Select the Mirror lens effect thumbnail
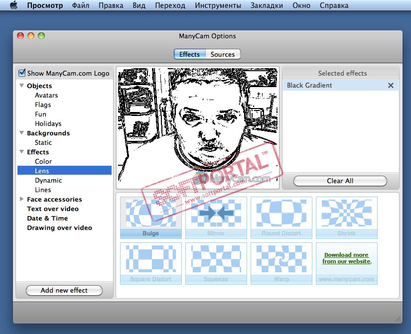 pos(216,218)
